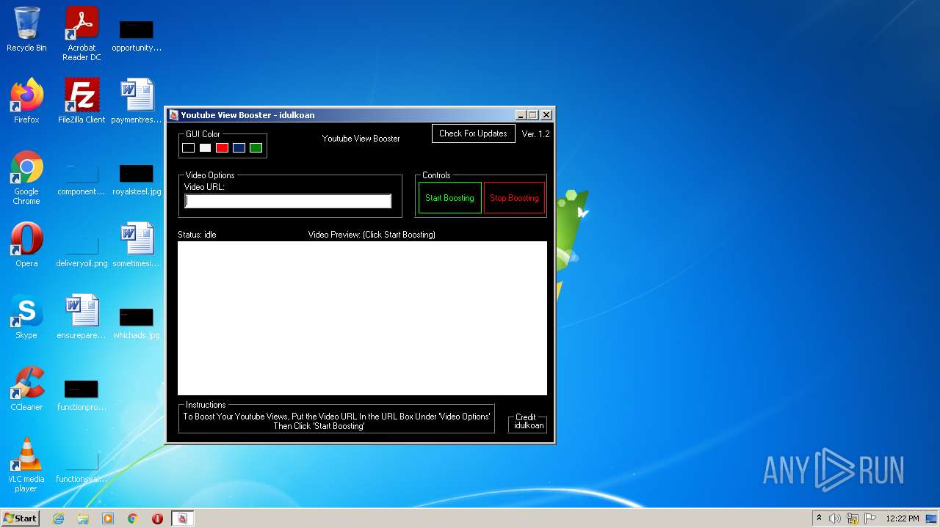Select the Acrobat Reader DC desktop icon

[x=82, y=34]
